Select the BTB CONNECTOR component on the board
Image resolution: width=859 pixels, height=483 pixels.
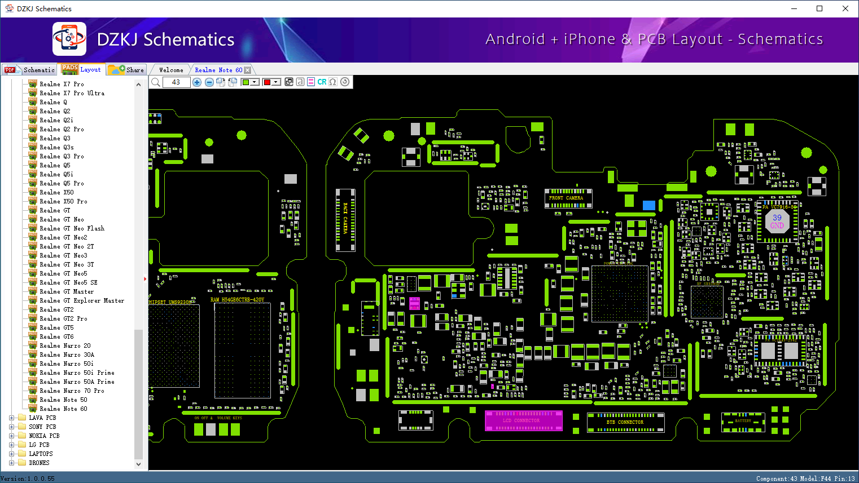pyautogui.click(x=625, y=422)
